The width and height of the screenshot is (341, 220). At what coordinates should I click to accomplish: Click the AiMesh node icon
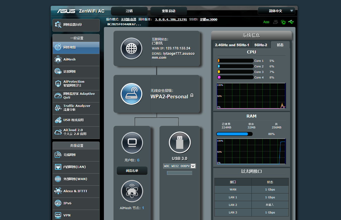(132, 191)
